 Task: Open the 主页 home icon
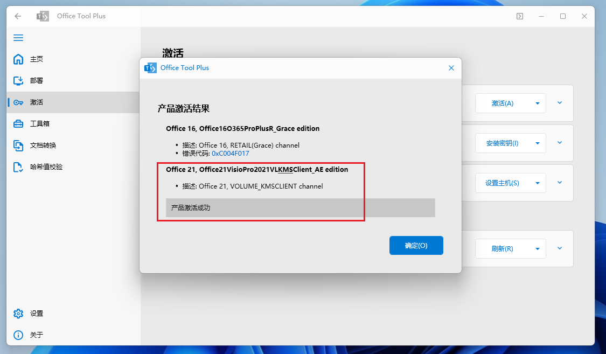(x=18, y=59)
